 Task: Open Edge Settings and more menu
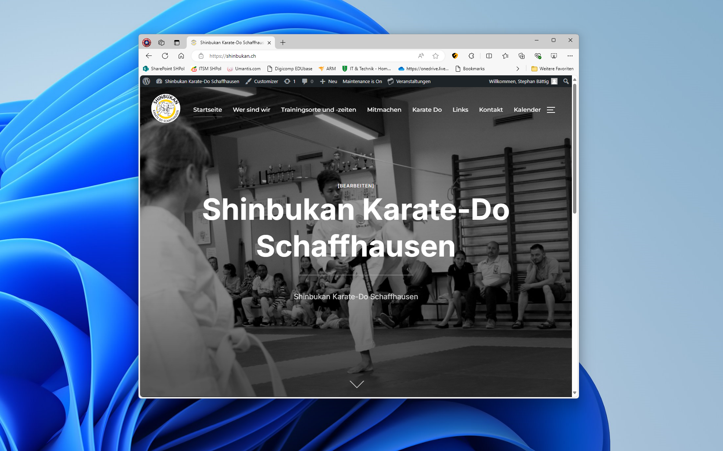(x=570, y=56)
